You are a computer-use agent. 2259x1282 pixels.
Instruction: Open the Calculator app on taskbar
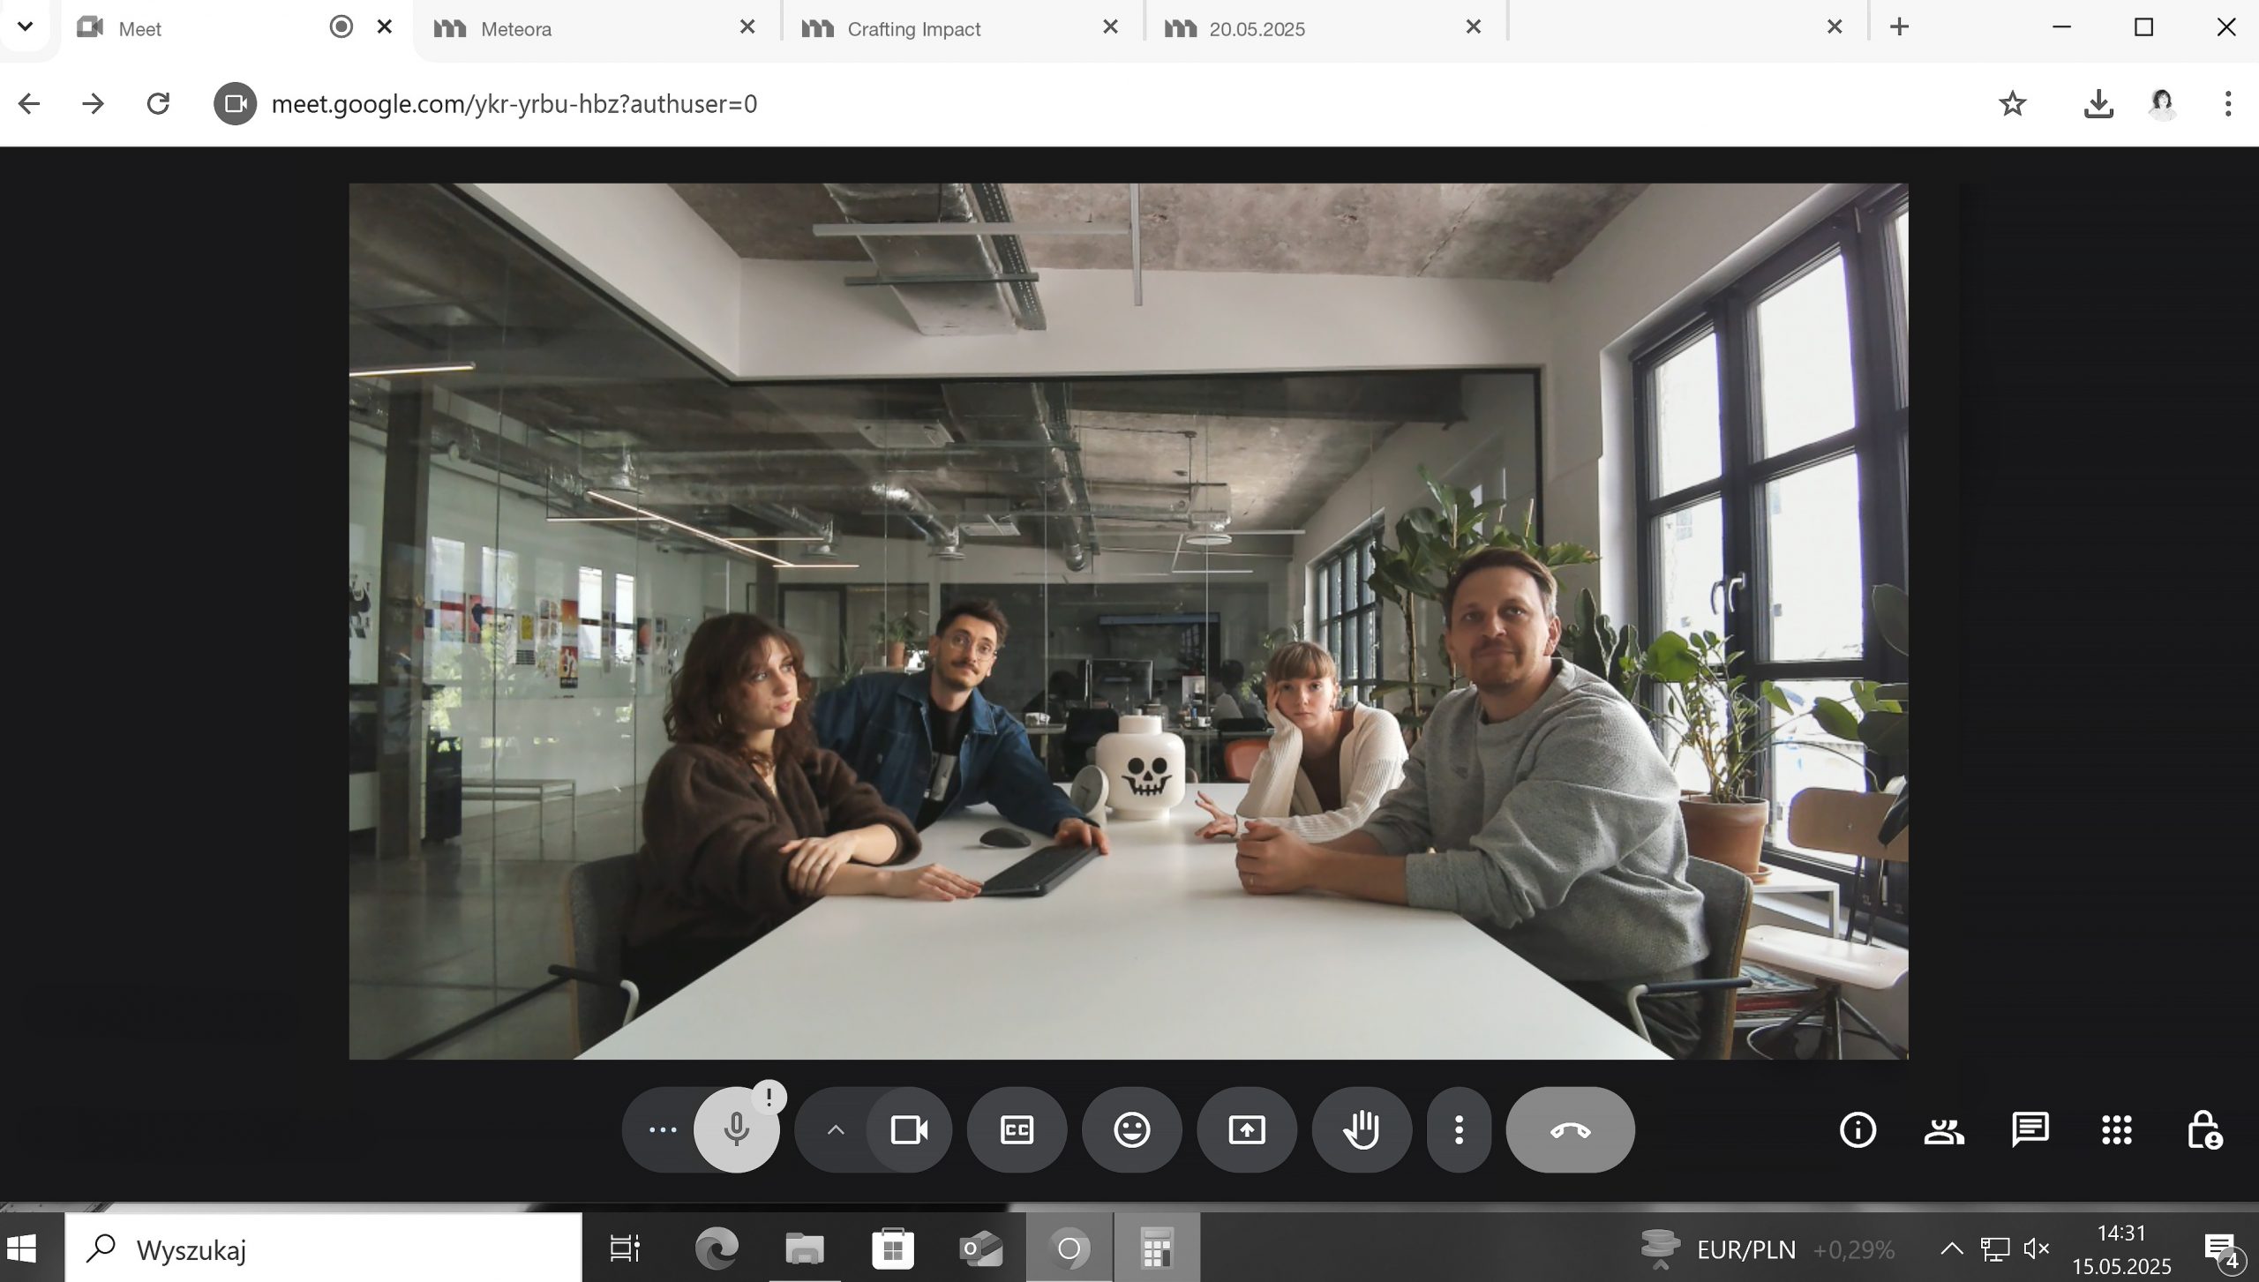tap(1157, 1248)
